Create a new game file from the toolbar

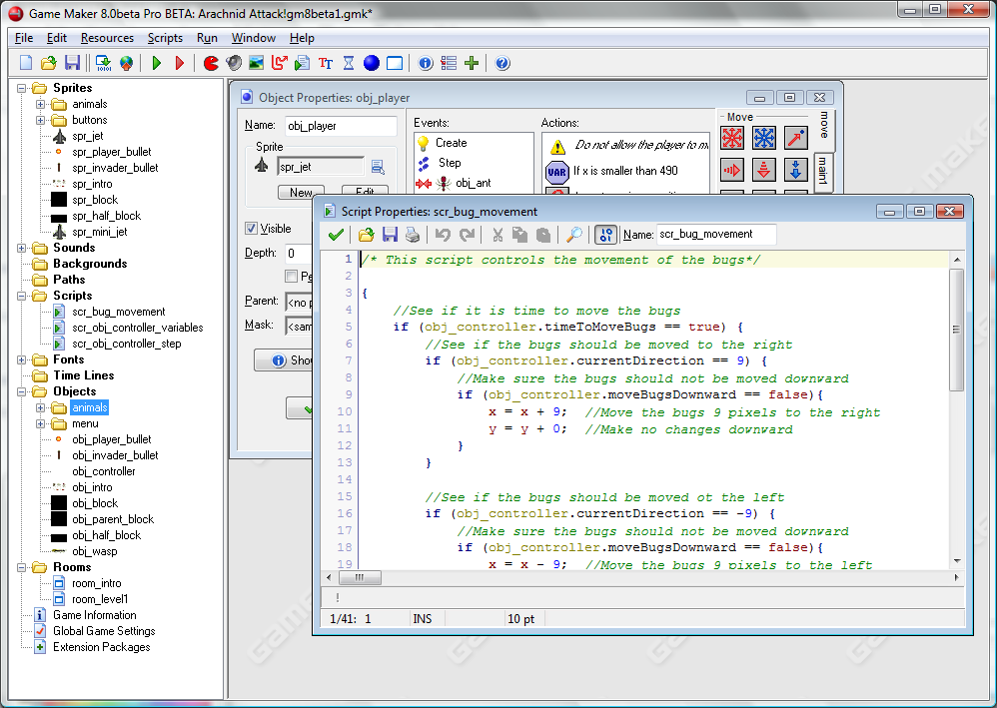tap(26, 63)
